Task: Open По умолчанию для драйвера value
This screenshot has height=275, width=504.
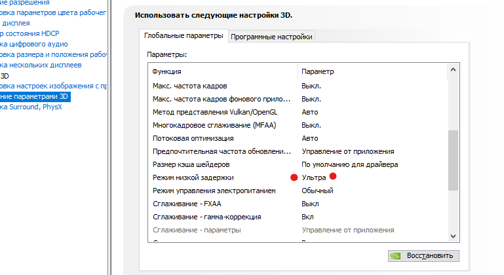Action: pyautogui.click(x=350, y=165)
